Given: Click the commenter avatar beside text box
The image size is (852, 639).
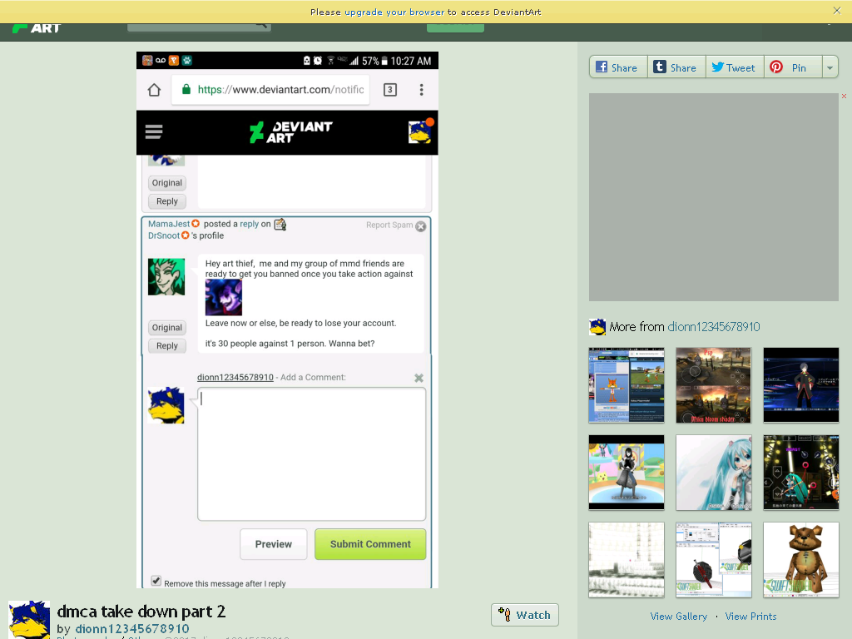Looking at the screenshot, I should [x=166, y=405].
